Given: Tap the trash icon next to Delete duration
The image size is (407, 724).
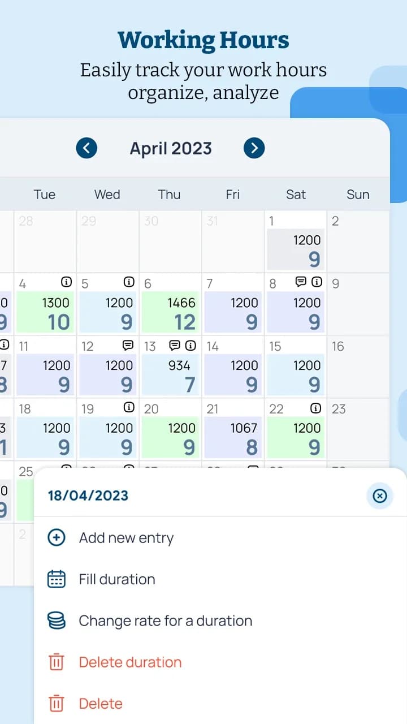Looking at the screenshot, I should tap(56, 661).
